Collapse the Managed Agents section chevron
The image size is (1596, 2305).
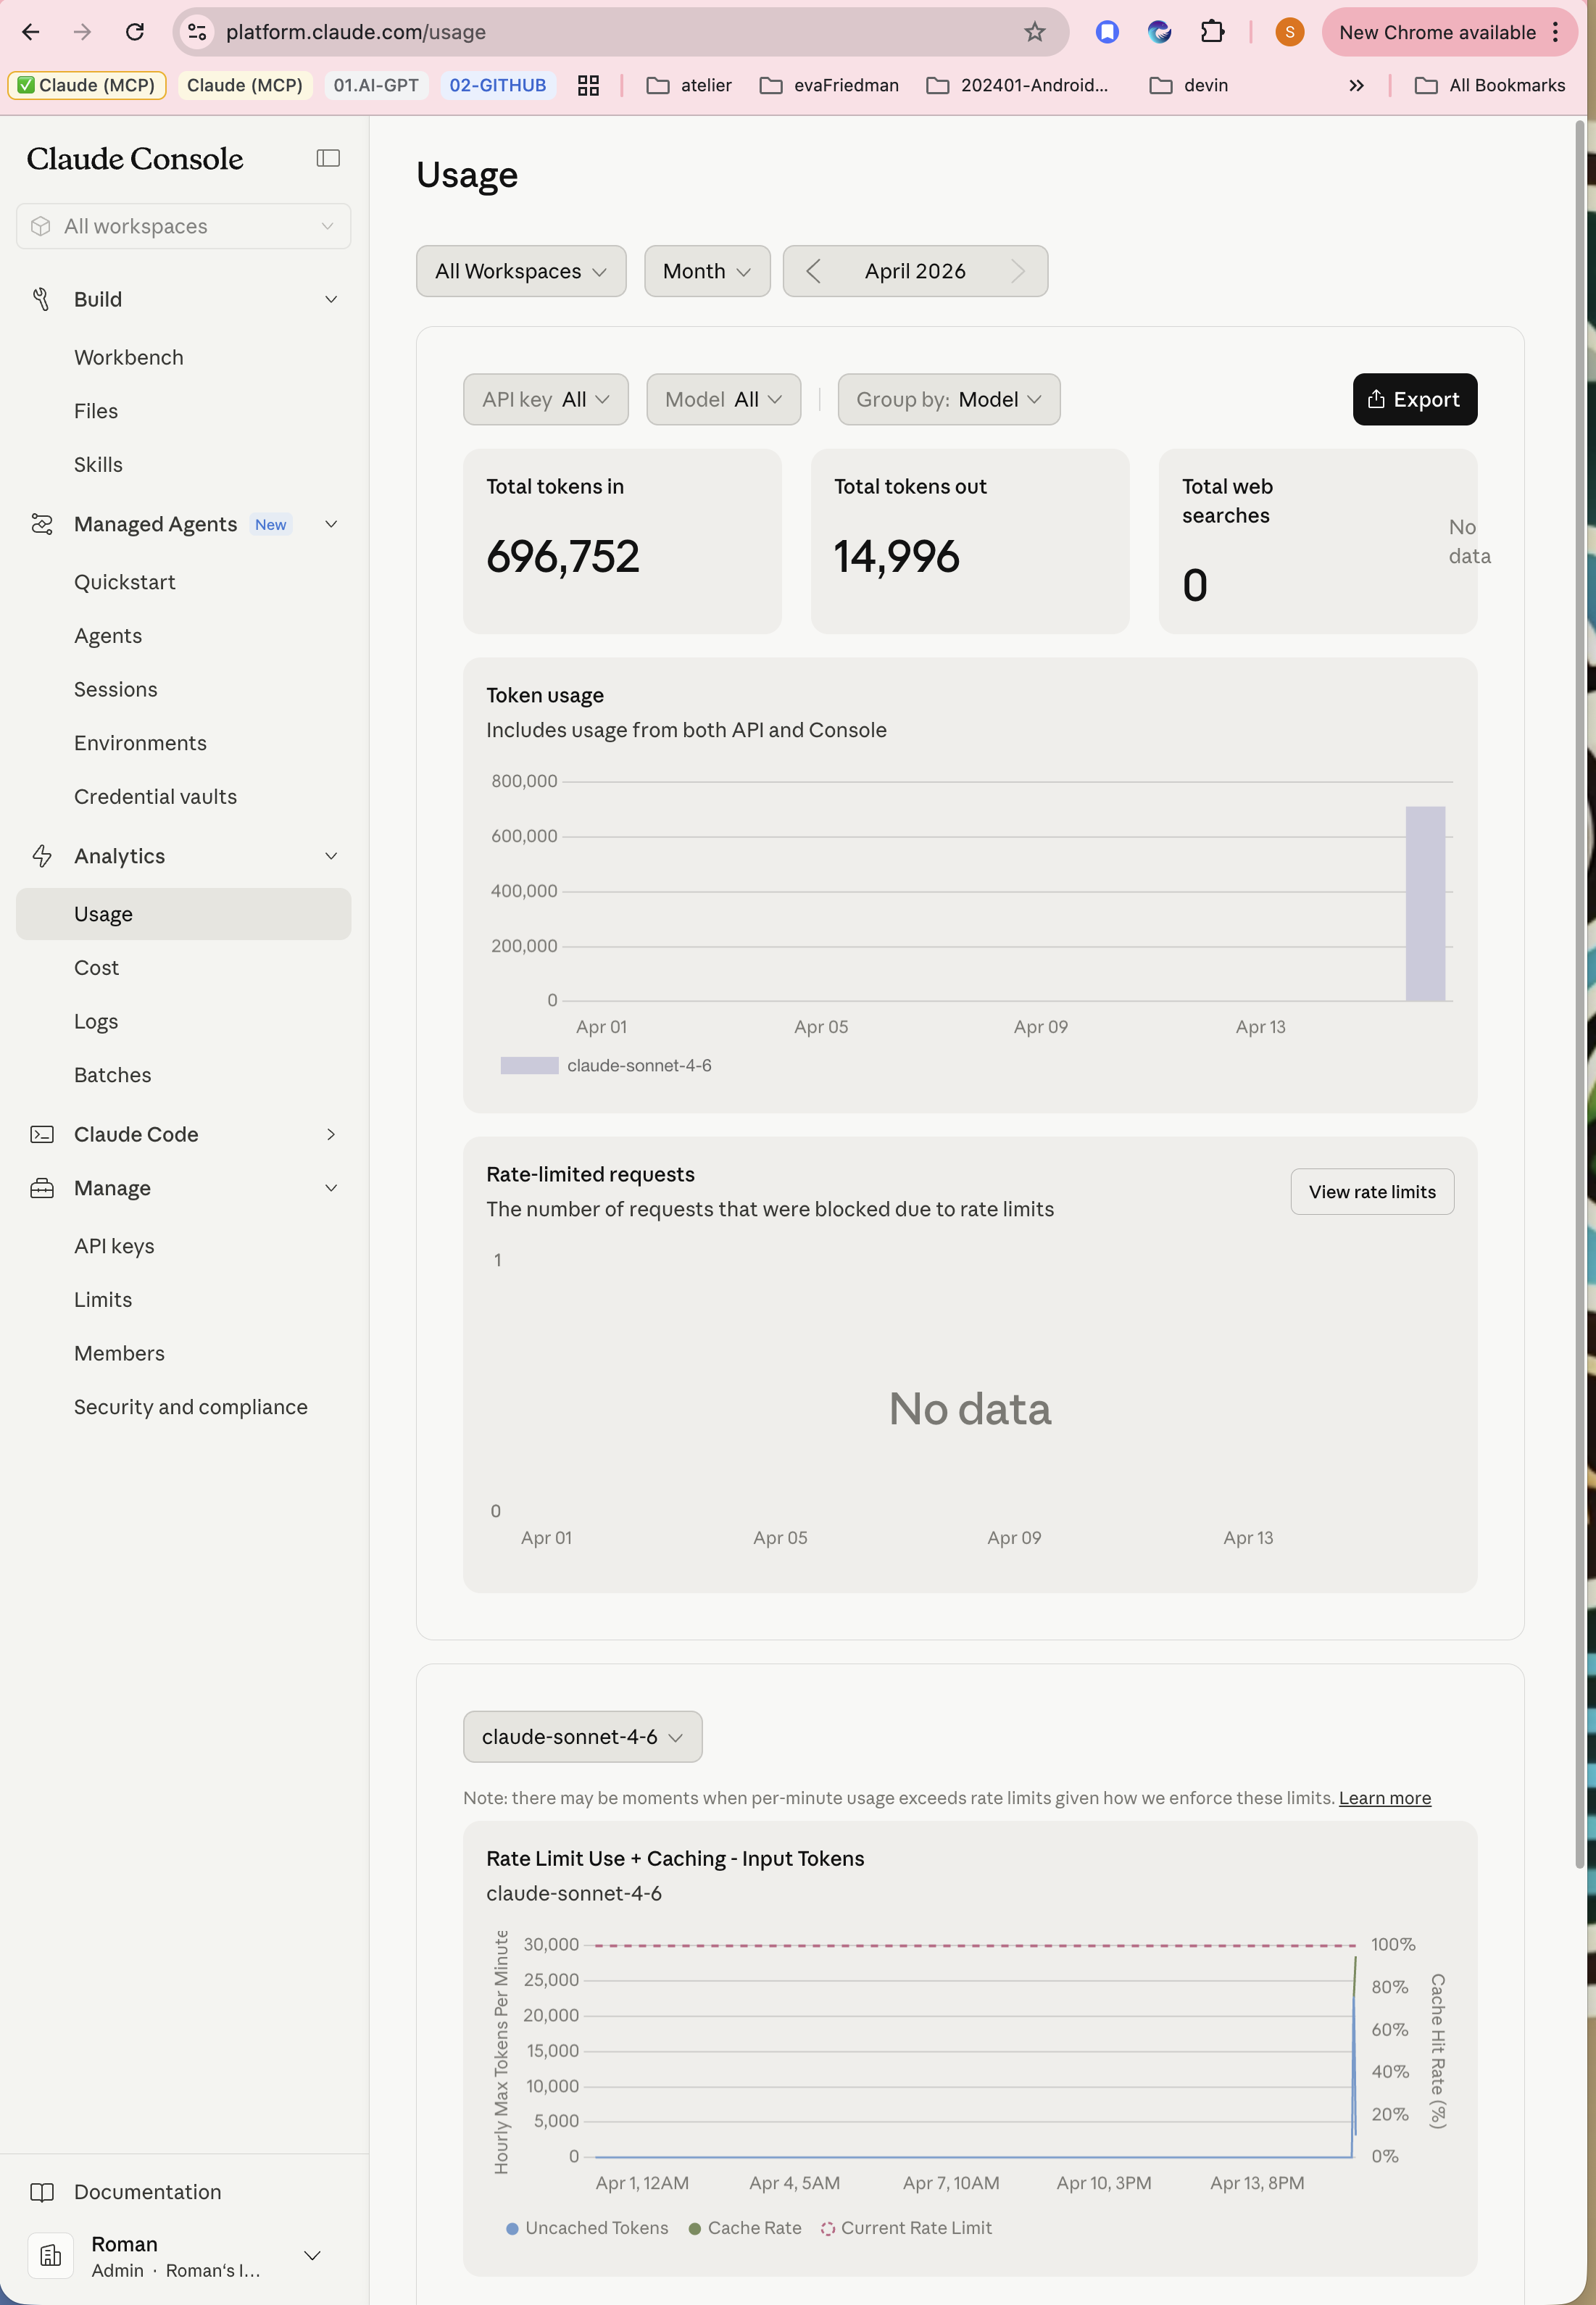[331, 524]
